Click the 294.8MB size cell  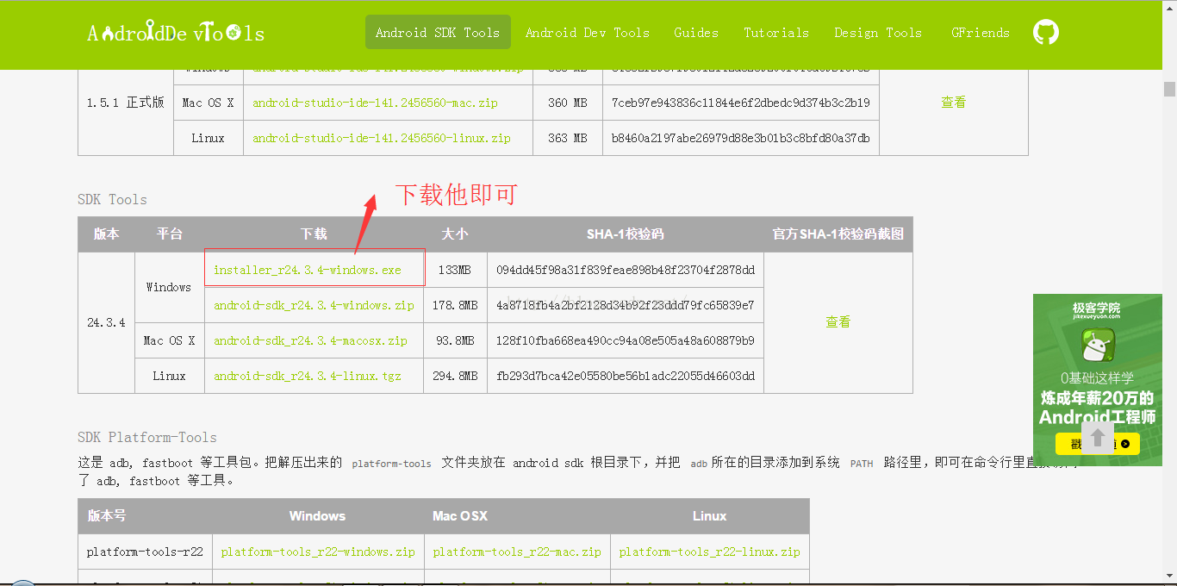tap(455, 376)
